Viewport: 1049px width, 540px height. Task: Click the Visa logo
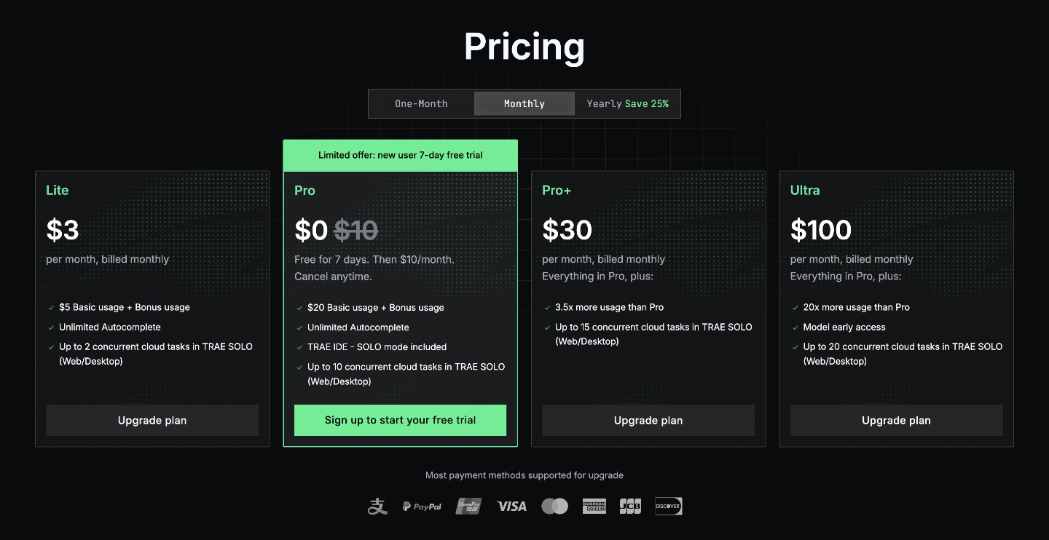(x=511, y=507)
